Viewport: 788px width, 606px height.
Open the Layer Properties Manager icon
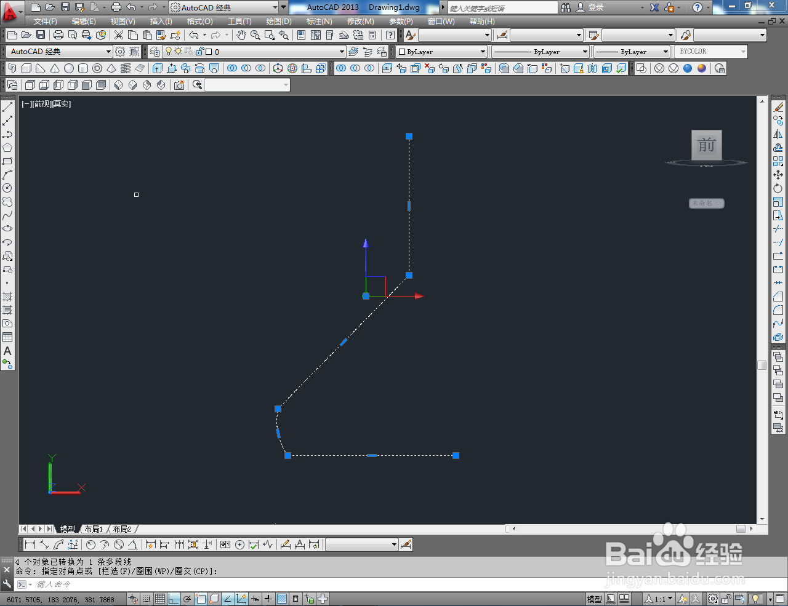155,52
